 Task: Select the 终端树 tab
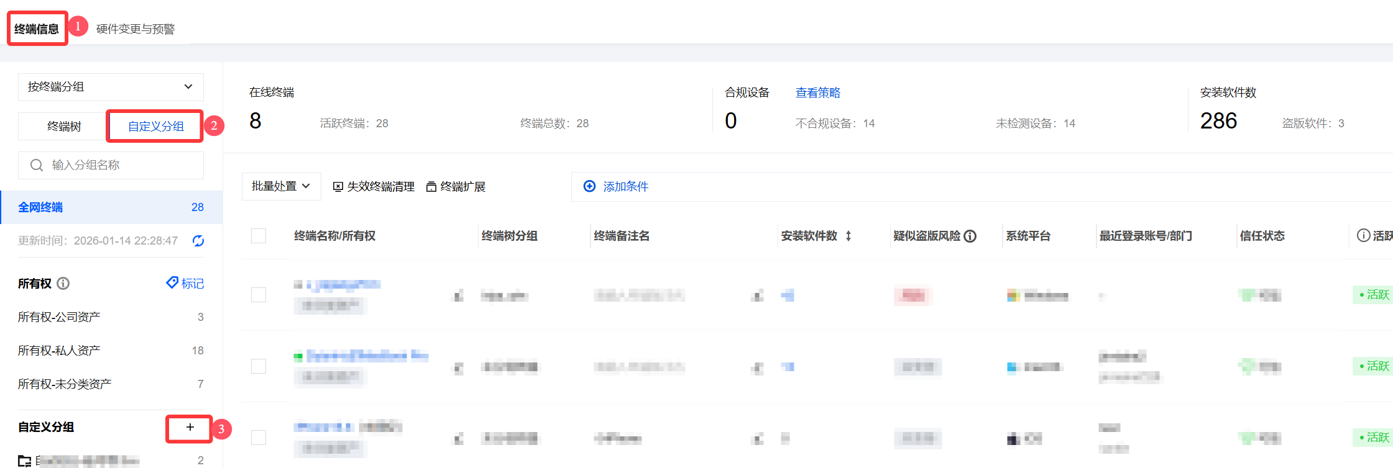click(x=64, y=127)
